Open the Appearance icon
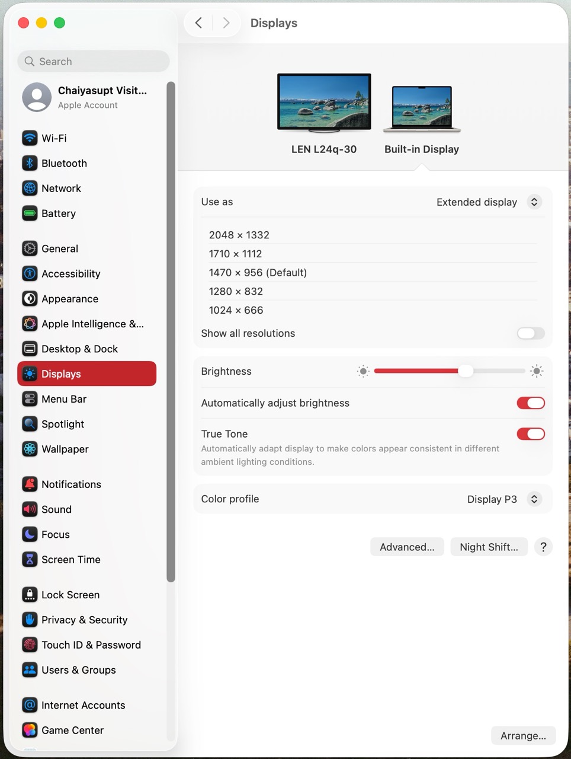The image size is (571, 759). [30, 299]
